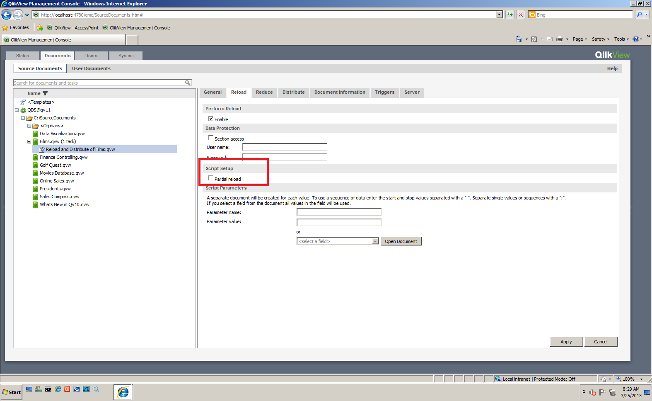Click the Cancel button
The image size is (652, 401).
(601, 342)
